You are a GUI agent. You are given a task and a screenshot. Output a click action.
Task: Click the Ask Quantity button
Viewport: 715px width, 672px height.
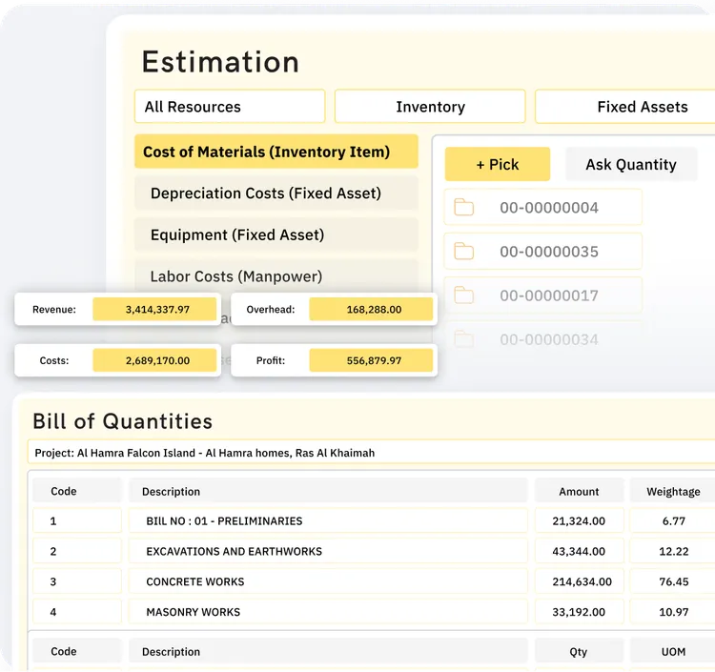[631, 164]
